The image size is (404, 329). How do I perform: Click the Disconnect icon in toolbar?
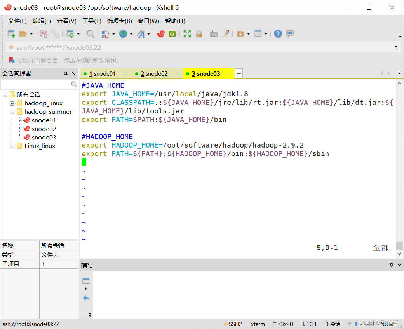[43, 34]
